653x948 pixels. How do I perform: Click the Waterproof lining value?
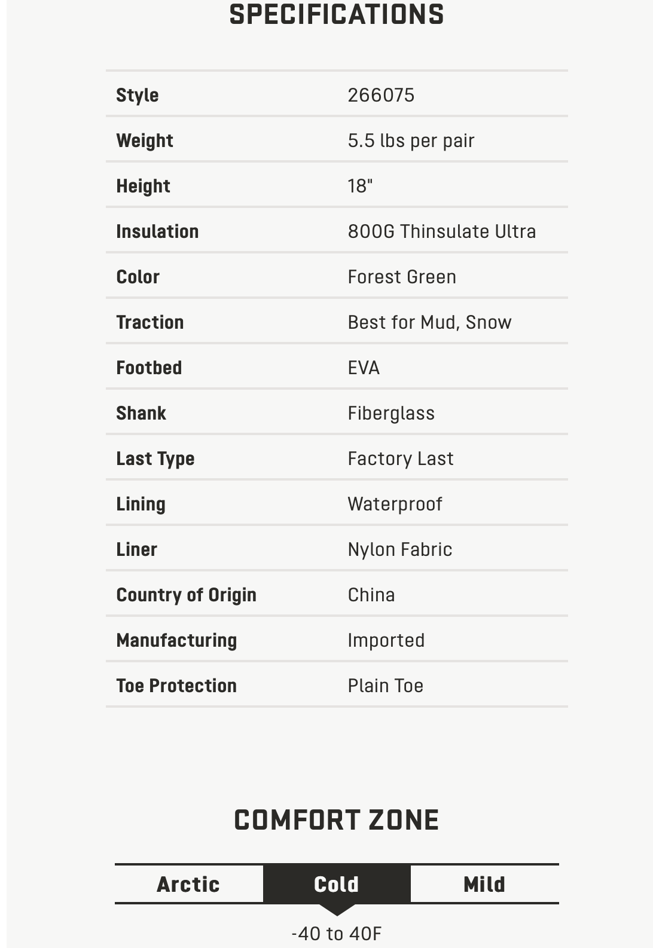click(x=395, y=504)
